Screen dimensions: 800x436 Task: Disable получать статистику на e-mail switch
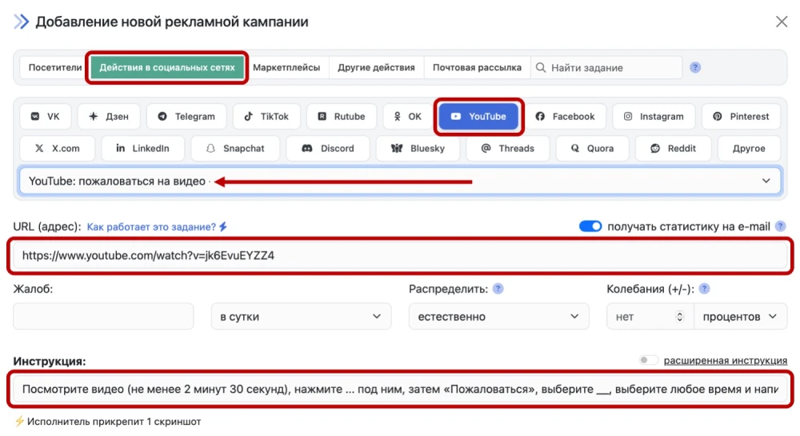click(590, 226)
